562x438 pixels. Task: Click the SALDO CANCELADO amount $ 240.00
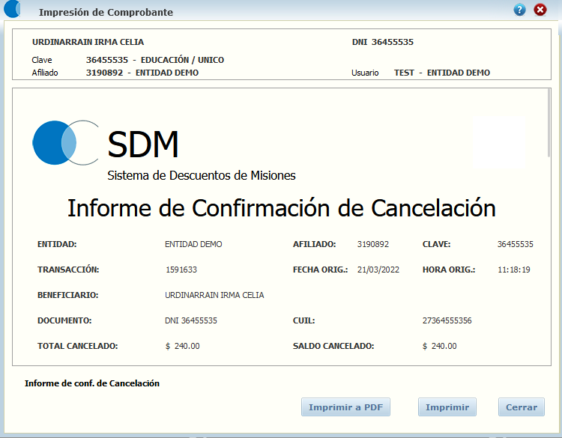coord(439,346)
